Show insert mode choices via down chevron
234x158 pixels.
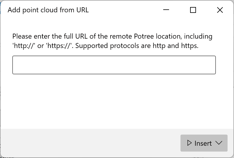(x=219, y=143)
